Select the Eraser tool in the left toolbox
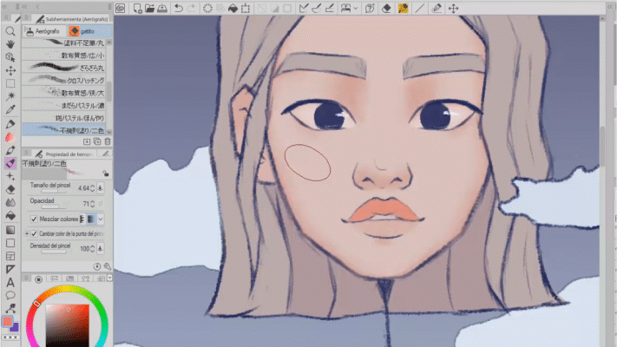617x347 pixels. pyautogui.click(x=10, y=190)
